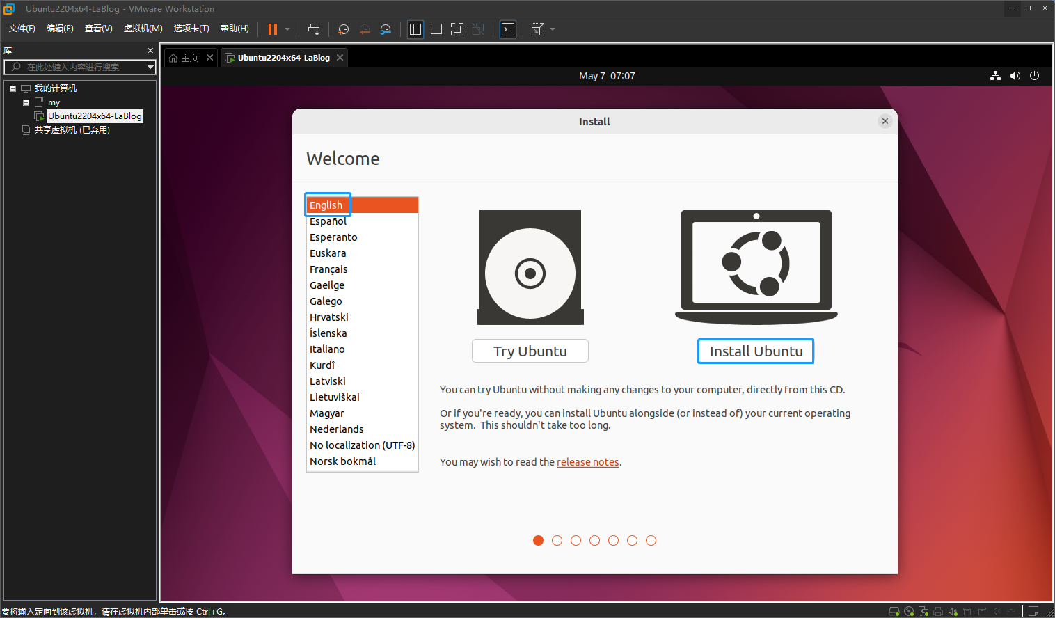Open the snapshot manager
This screenshot has height=618, width=1055.
pos(386,29)
